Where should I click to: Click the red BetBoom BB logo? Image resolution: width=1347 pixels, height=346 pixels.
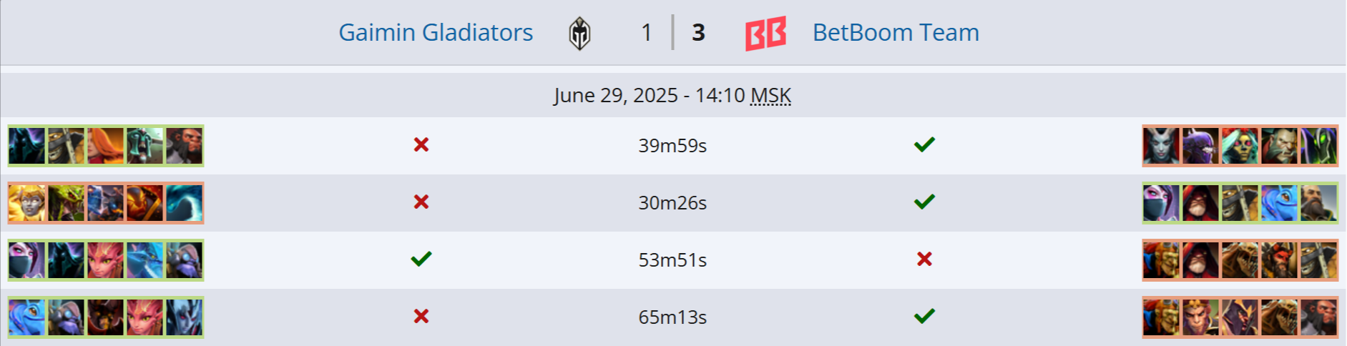[765, 34]
